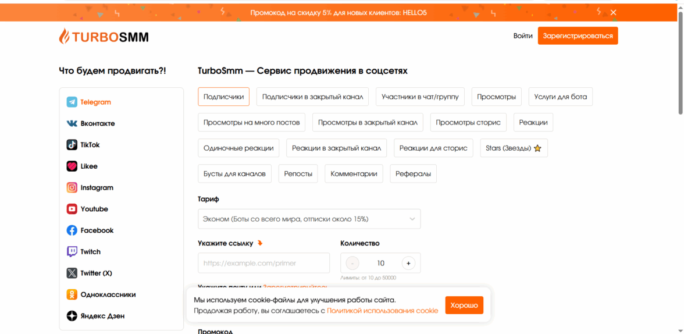684x334 pixels.
Task: Click the Одноклассники icon
Action: point(72,294)
